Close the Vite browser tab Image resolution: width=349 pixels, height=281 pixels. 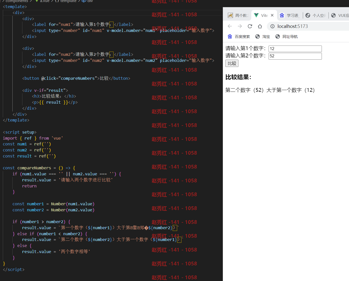(x=272, y=15)
